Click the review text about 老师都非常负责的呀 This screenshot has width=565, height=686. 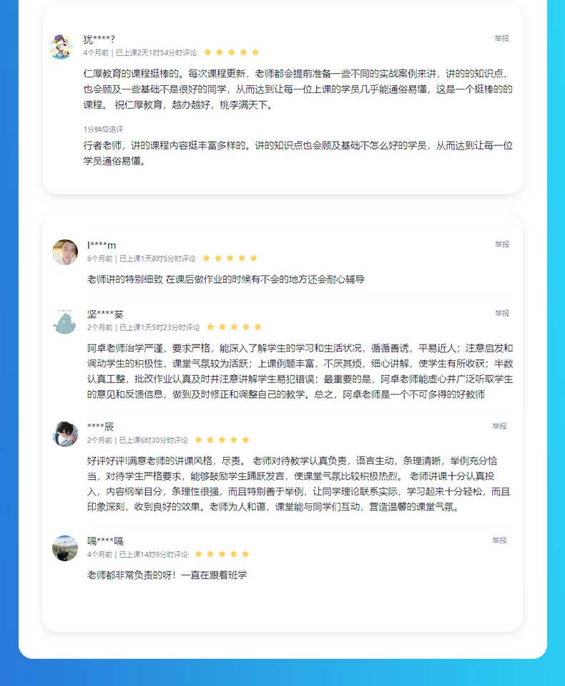pyautogui.click(x=167, y=575)
